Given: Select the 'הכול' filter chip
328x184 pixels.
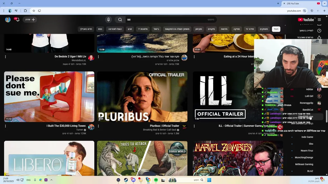Looking at the screenshot, I should 276,29.
